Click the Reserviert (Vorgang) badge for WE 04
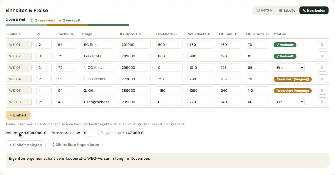Image resolution: width=335 pixels, height=175 pixels. tap(293, 79)
